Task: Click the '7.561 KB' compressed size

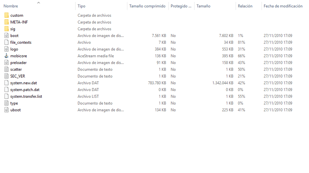Action: click(159, 36)
